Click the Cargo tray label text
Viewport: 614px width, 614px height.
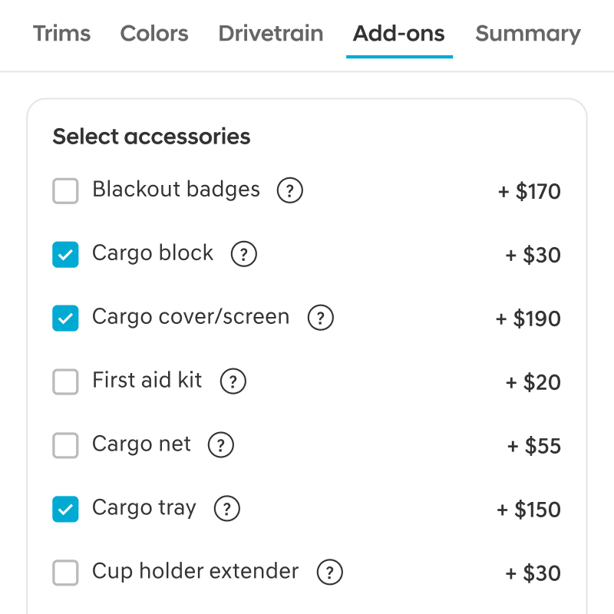click(144, 508)
